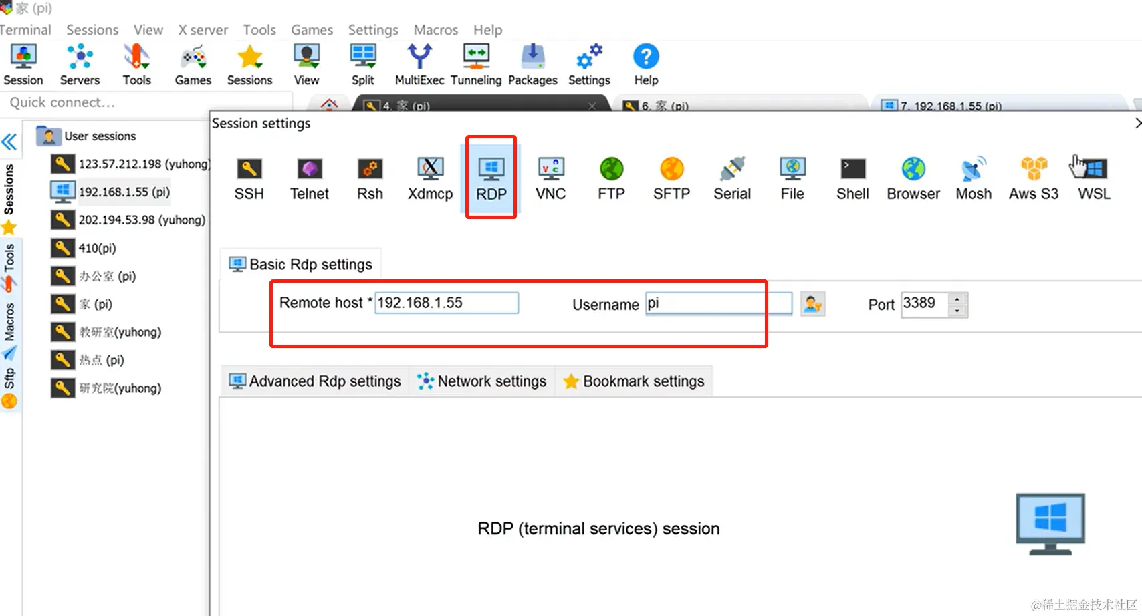Image resolution: width=1142 pixels, height=616 pixels.
Task: Open the Servers toolbar icon
Action: 80,65
